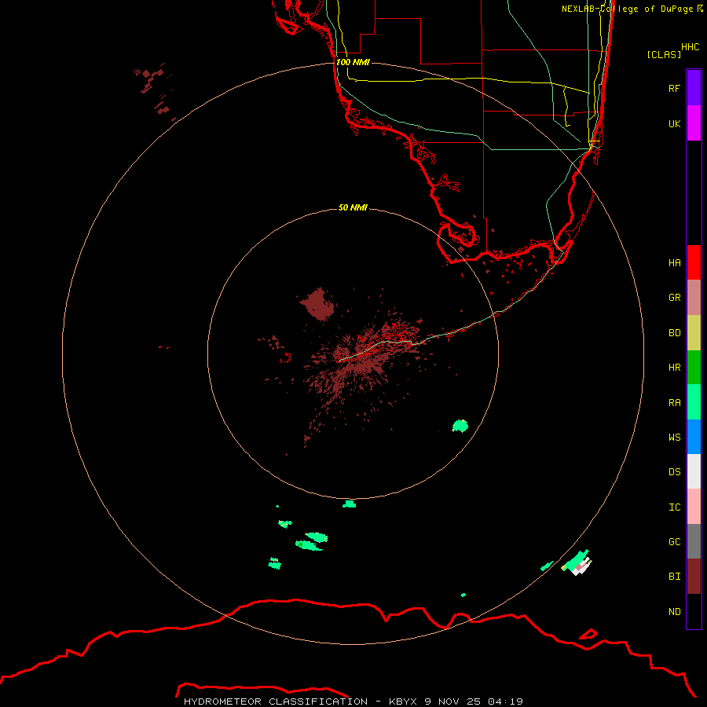The height and width of the screenshot is (707, 707).
Task: Click the HA red legend swatch
Action: tap(694, 262)
